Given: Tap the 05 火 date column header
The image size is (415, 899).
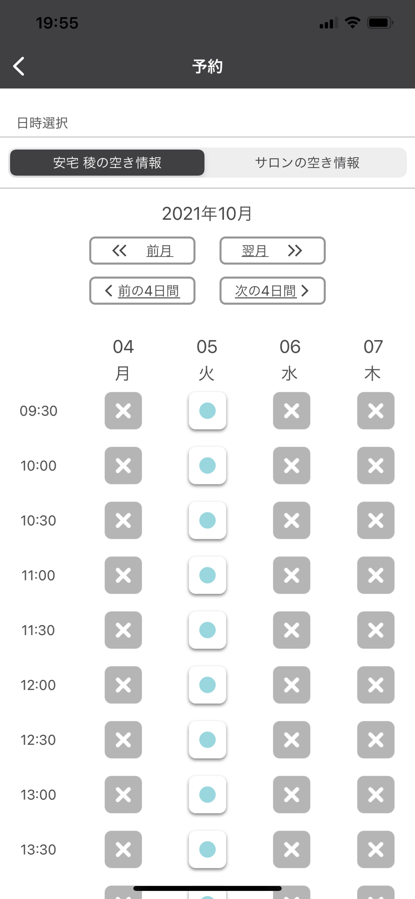Looking at the screenshot, I should click(x=207, y=360).
